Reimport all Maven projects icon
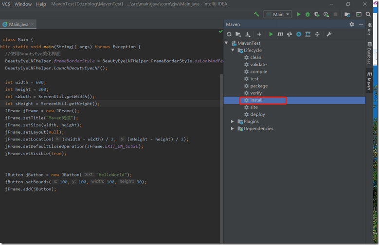Image resolution: width=379 pixels, height=245 pixels. pos(229,34)
